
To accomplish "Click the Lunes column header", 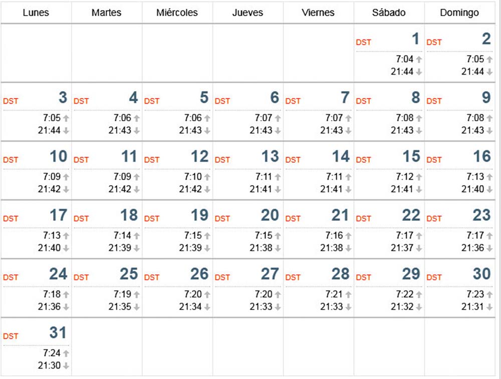I will tap(36, 13).
